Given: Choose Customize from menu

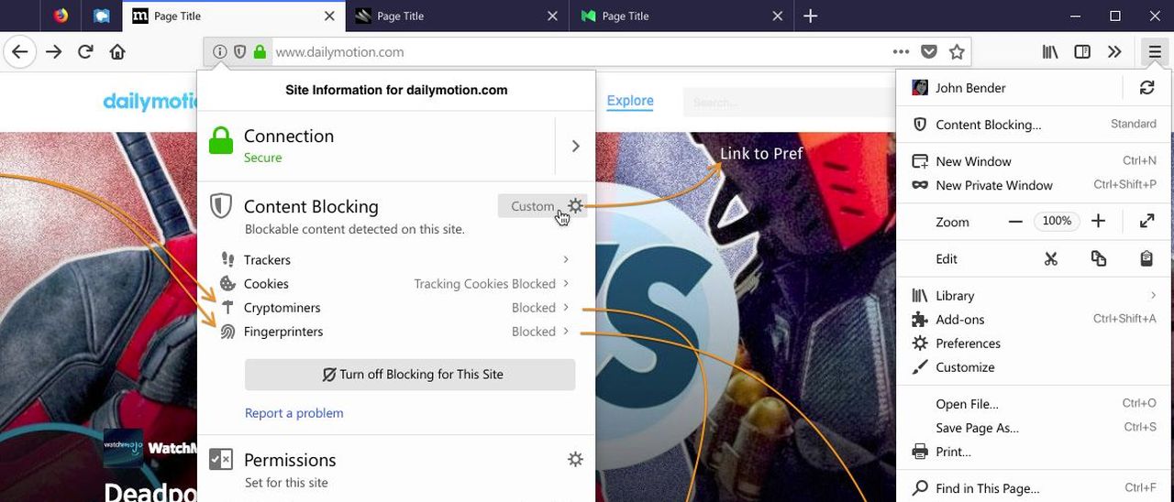Looking at the screenshot, I should coord(1034,367).
